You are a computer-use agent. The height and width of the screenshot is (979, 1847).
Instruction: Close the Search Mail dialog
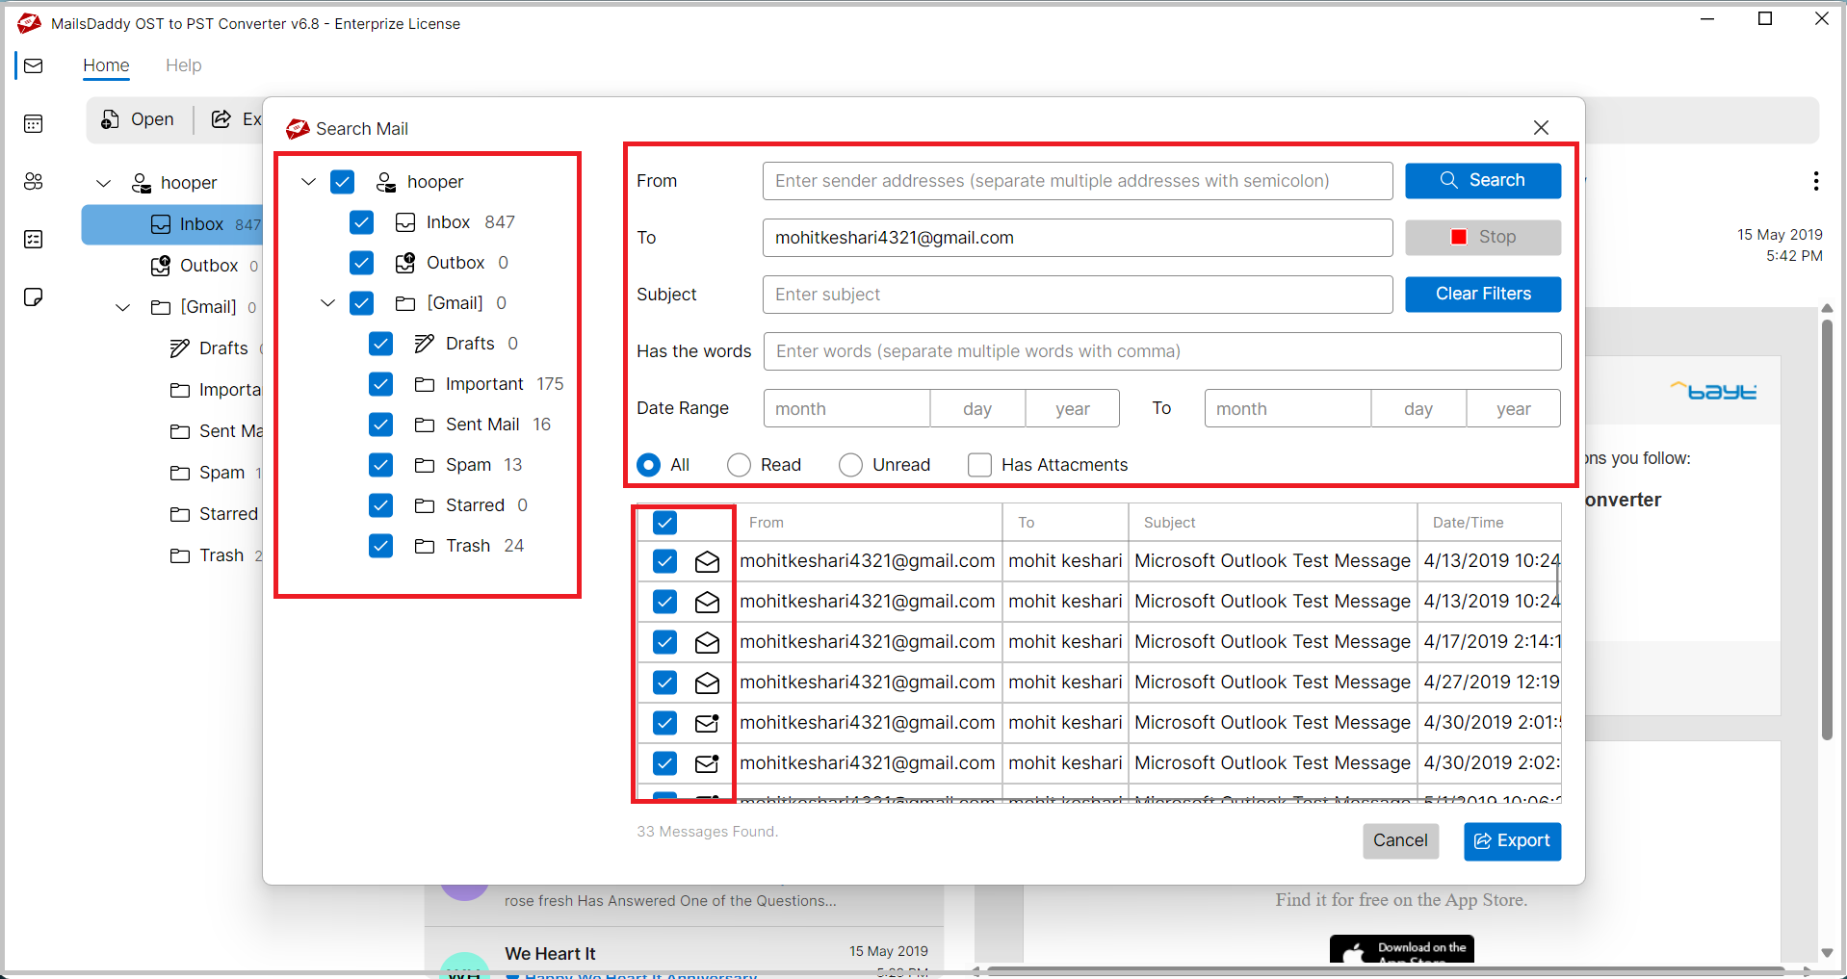point(1541,128)
